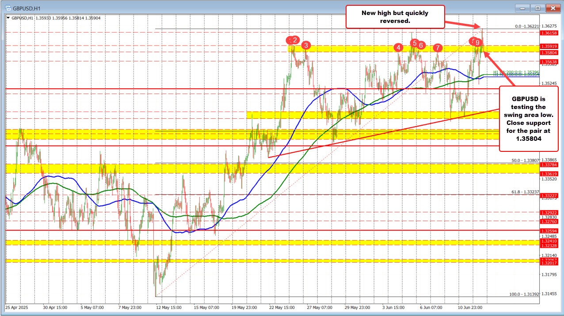The width and height of the screenshot is (564, 316).
Task: Select the 1.35804 red price label
Action: (x=550, y=53)
